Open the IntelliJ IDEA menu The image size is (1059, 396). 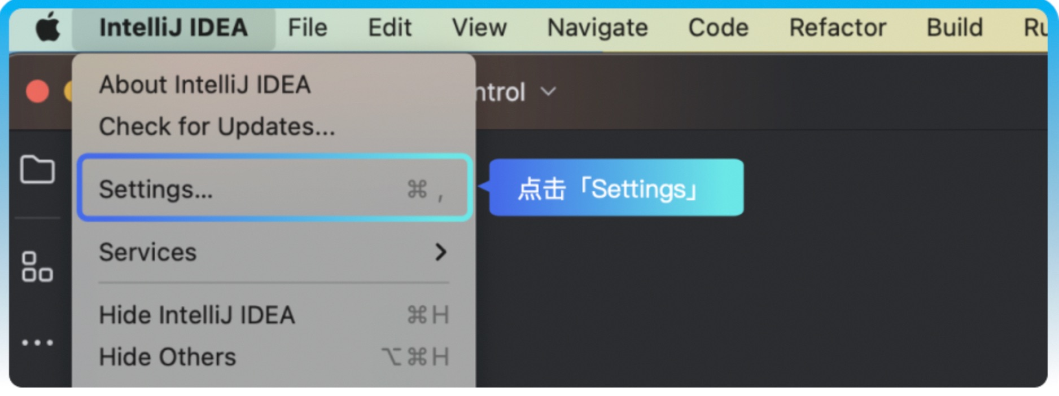174,27
